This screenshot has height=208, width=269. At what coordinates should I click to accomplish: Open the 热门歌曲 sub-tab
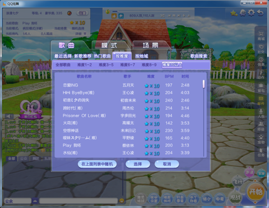tap(102, 56)
